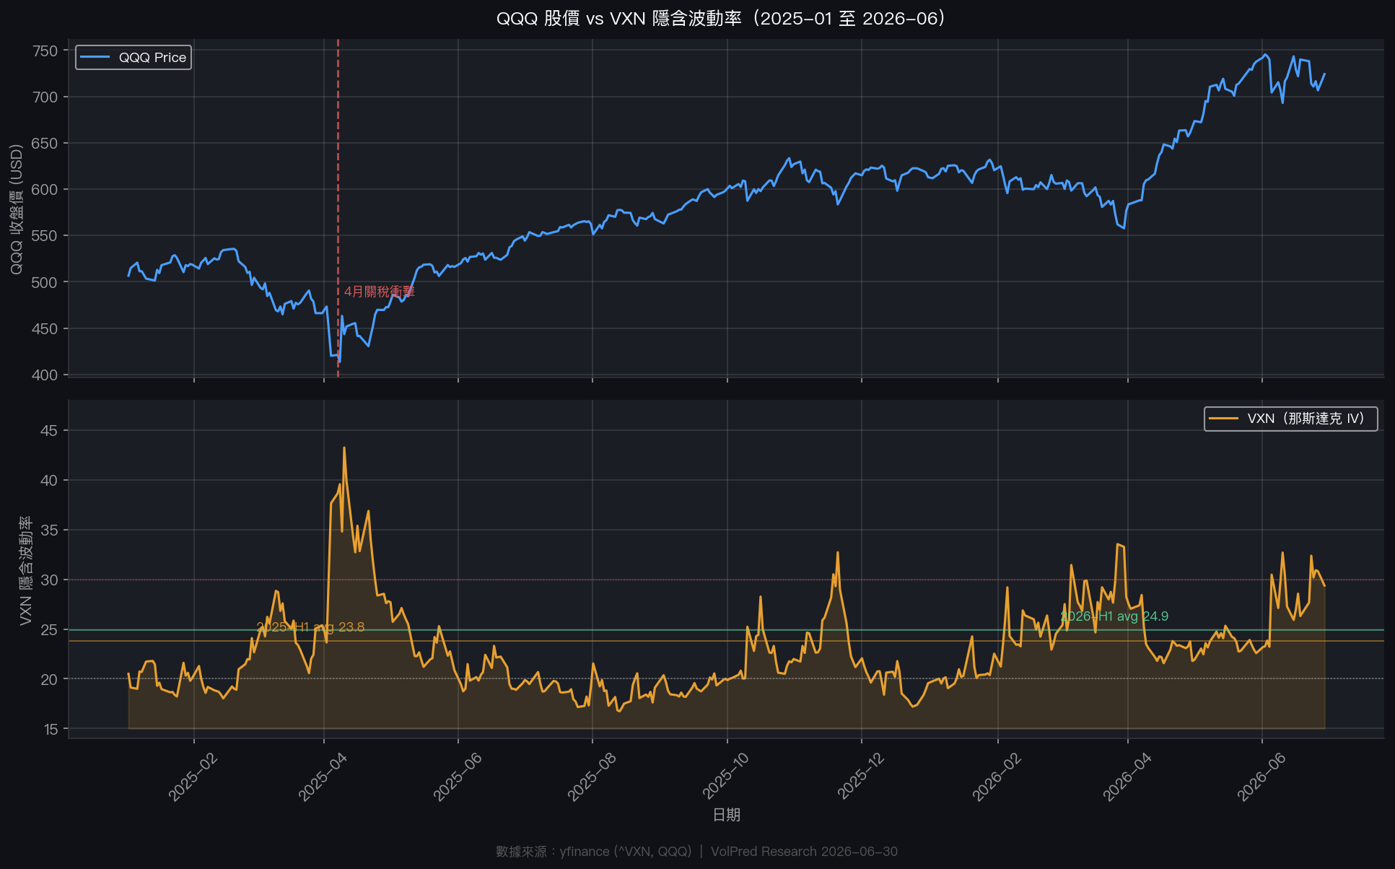Click the '25' tick on VXN axis
The image size is (1395, 869).
click(x=49, y=630)
